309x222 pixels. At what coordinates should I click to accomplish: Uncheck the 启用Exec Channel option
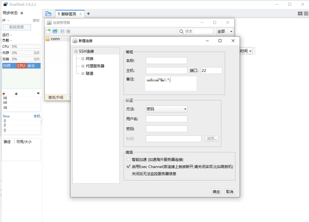point(128,167)
